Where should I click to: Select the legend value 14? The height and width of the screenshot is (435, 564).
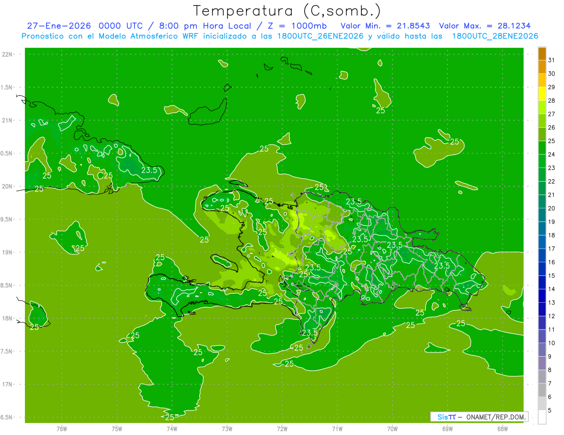[x=552, y=289]
